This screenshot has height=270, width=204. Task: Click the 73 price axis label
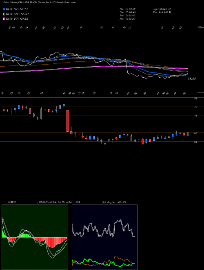tap(195, 116)
